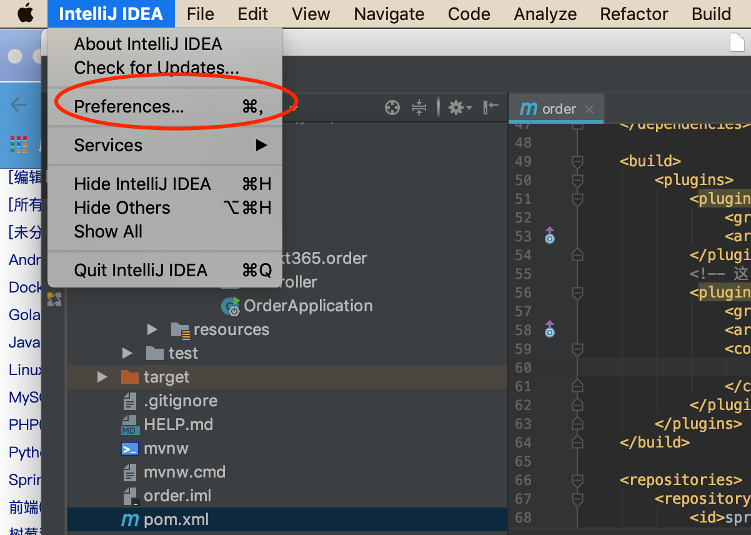This screenshot has width=751, height=535.
Task: Expand the target folder
Action: coord(102,377)
